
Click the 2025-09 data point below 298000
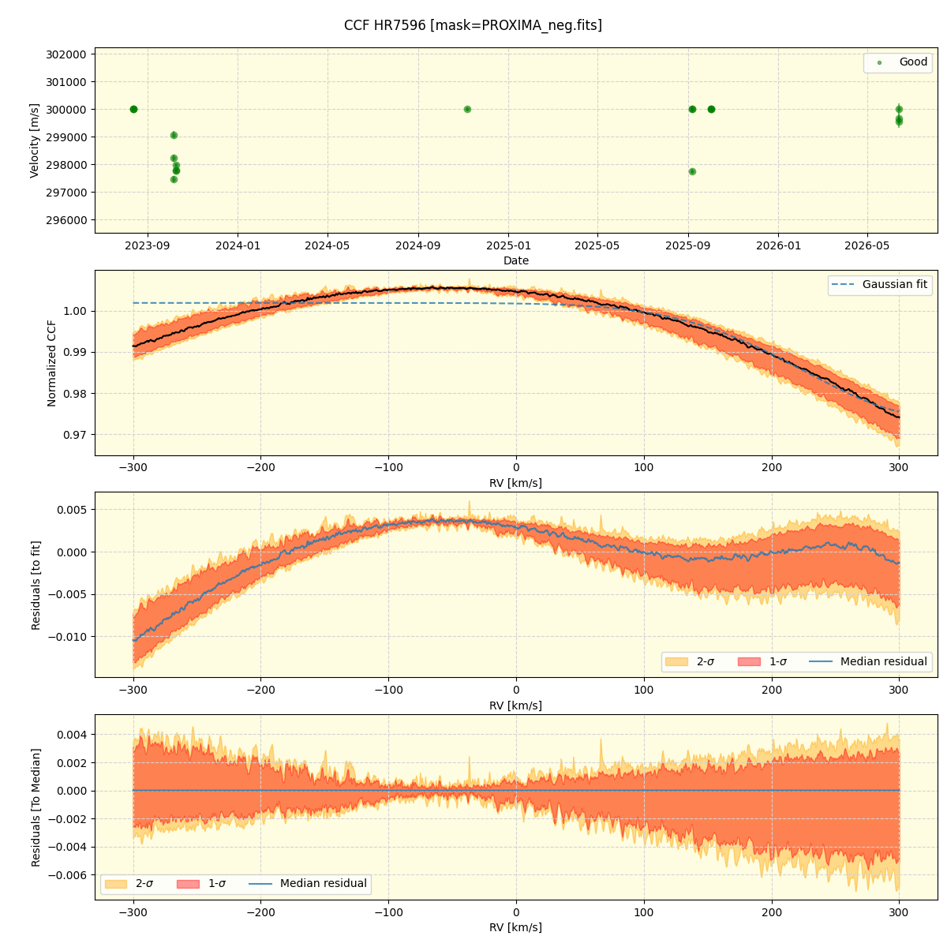692,171
